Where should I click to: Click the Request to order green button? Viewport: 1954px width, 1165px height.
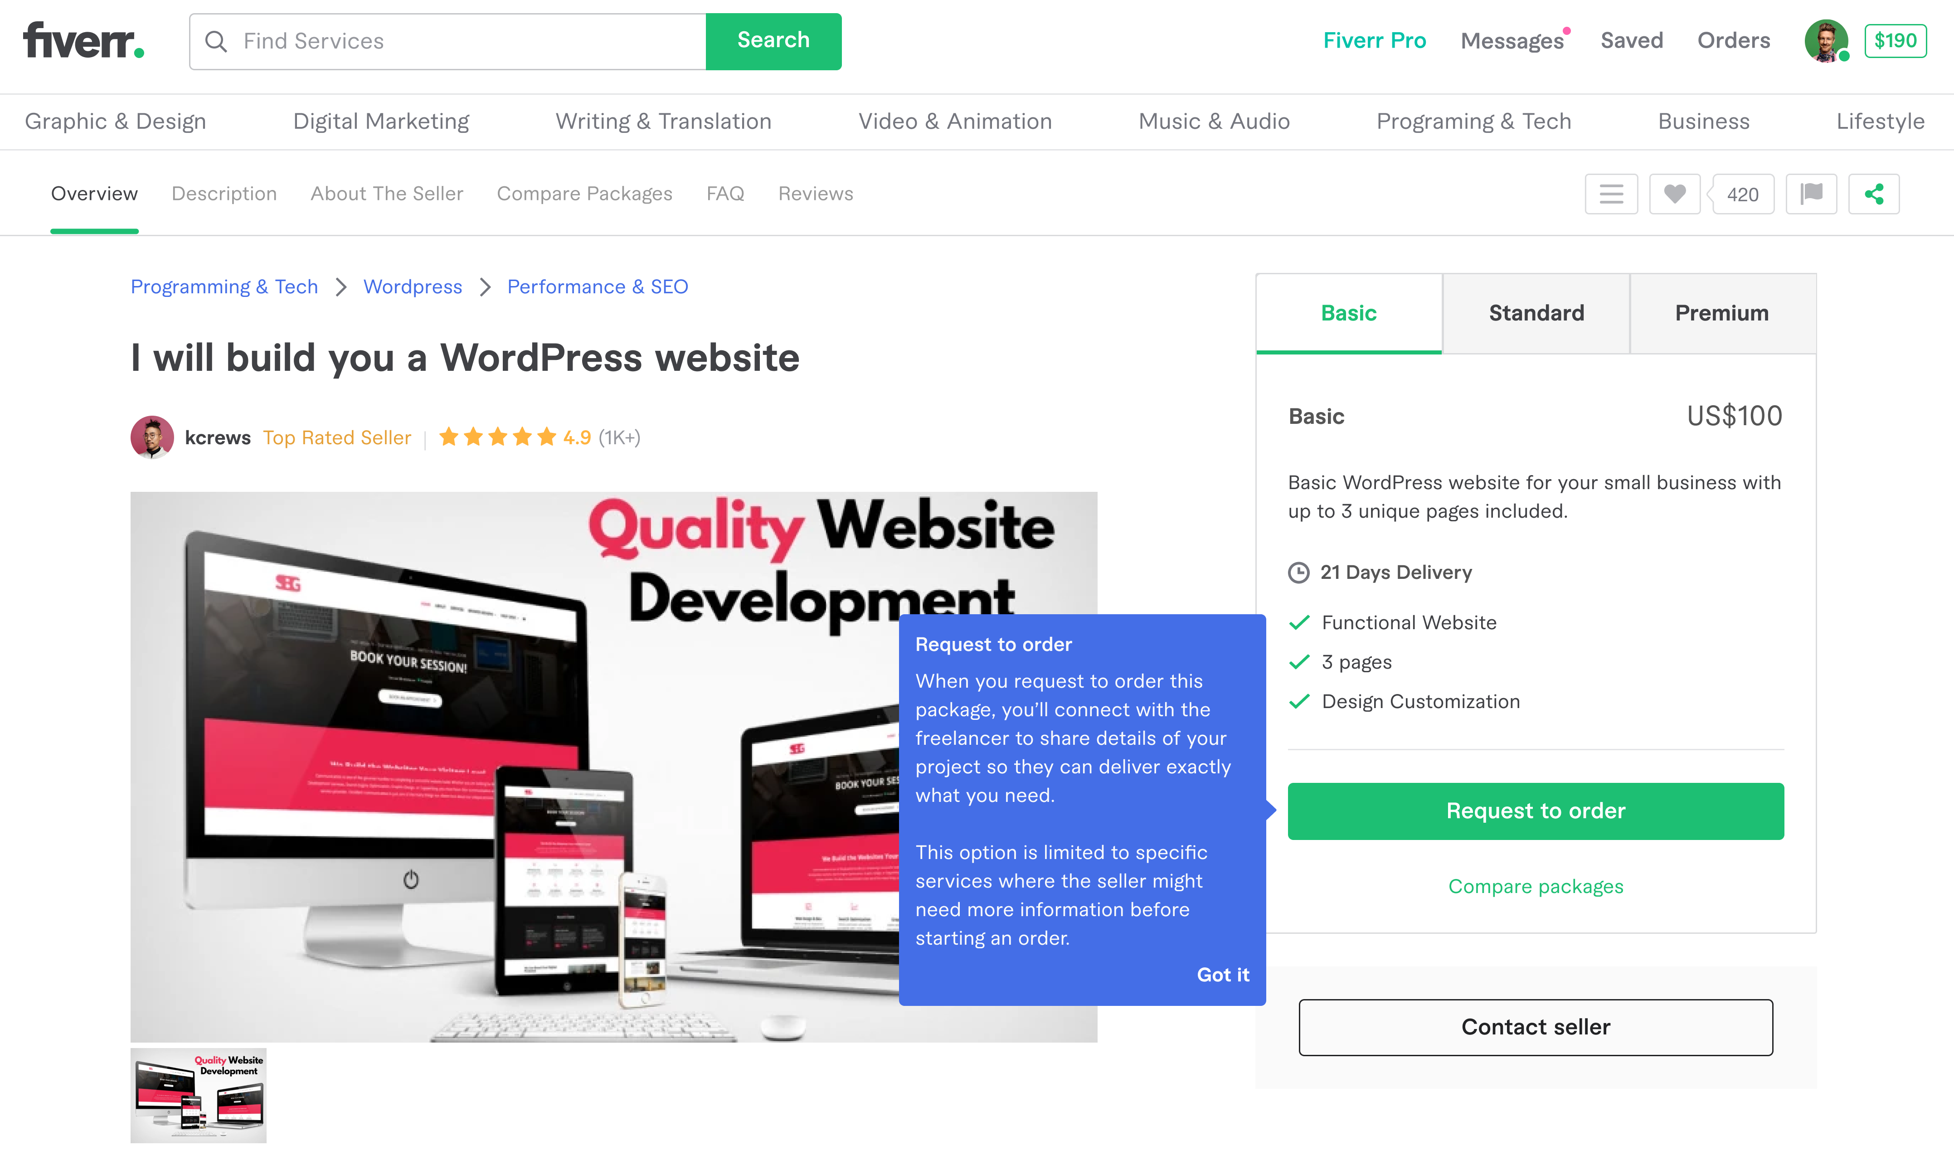(x=1535, y=810)
